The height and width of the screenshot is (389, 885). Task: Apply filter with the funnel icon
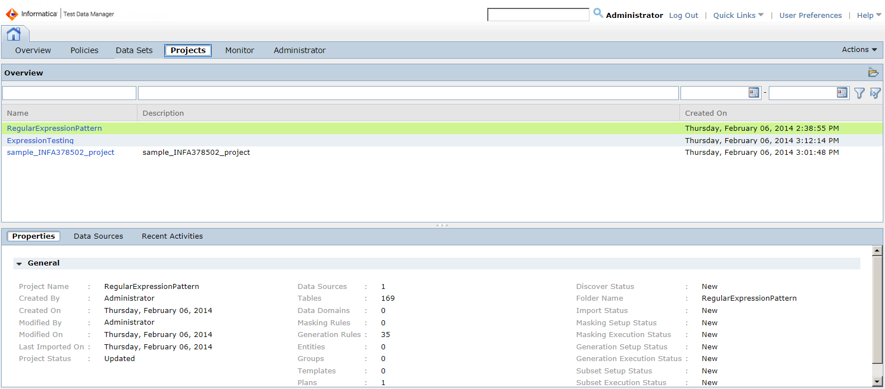(x=859, y=93)
